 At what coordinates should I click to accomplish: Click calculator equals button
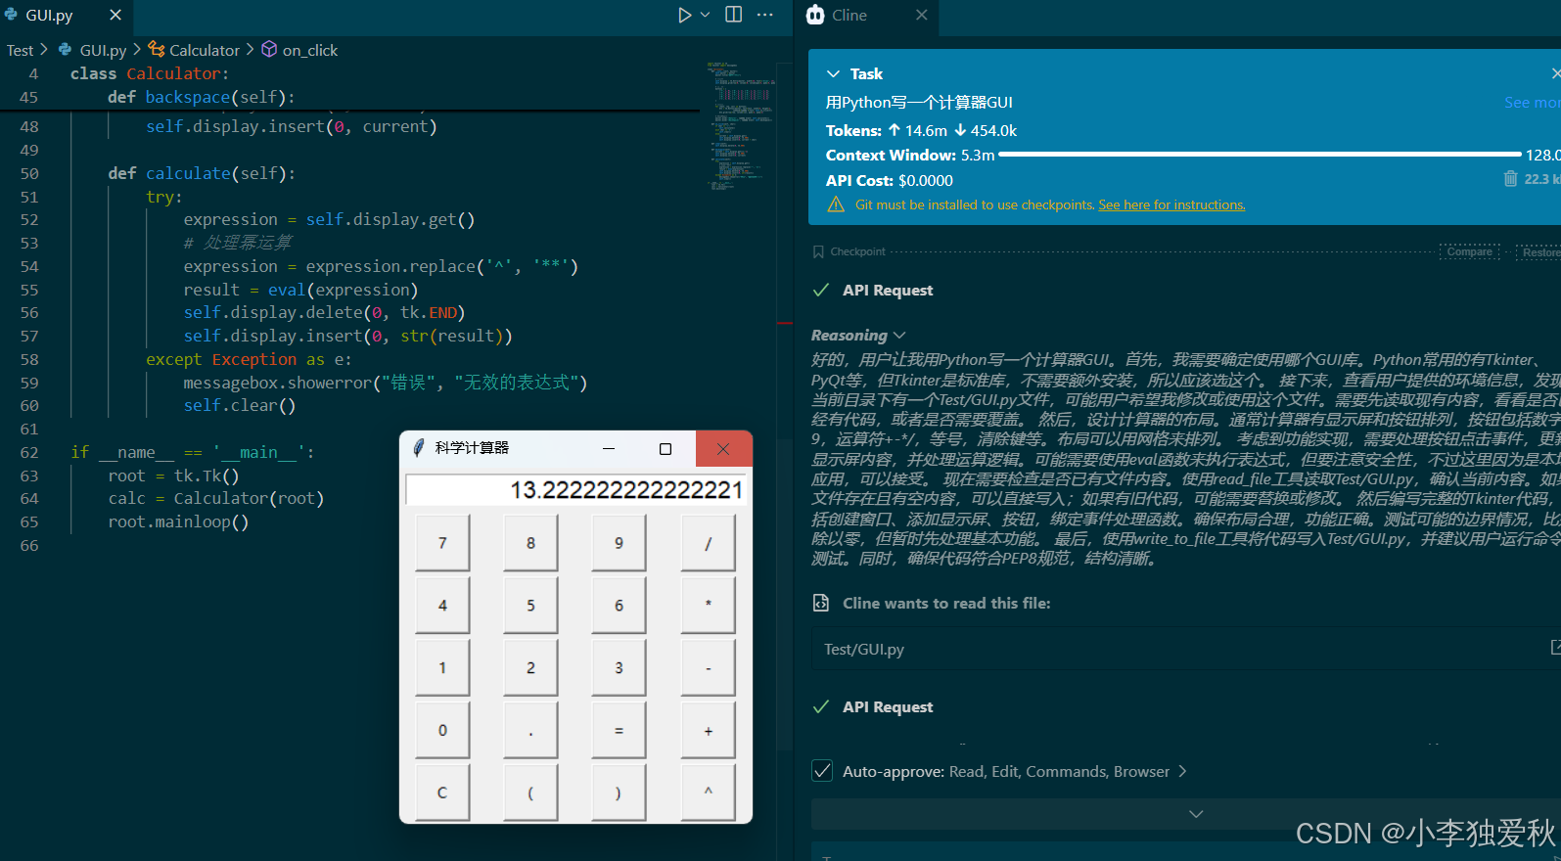(619, 731)
